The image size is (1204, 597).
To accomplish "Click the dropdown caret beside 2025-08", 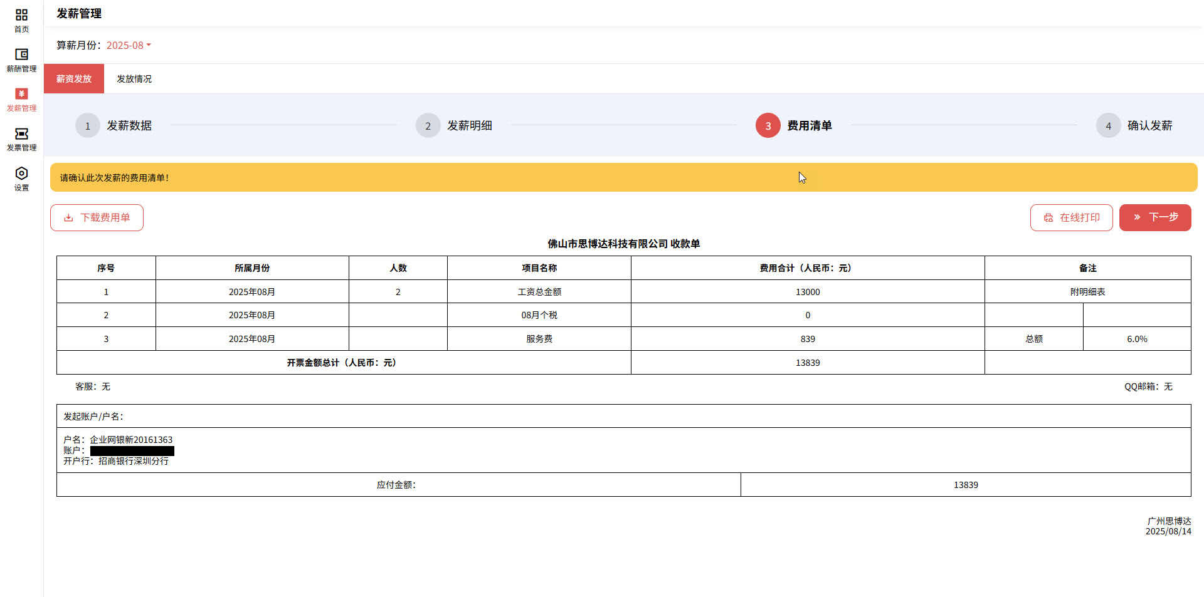I will click(x=149, y=45).
